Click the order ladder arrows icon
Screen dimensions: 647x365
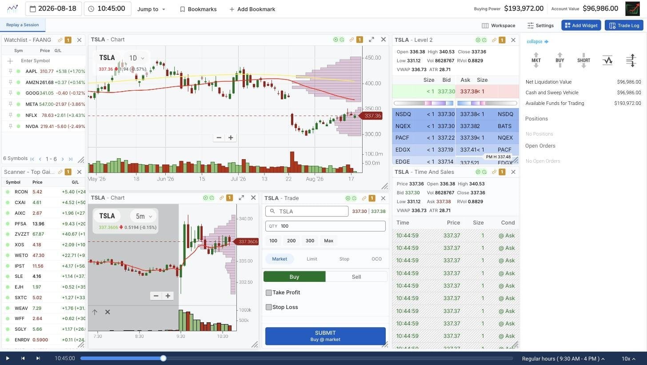coord(631,60)
